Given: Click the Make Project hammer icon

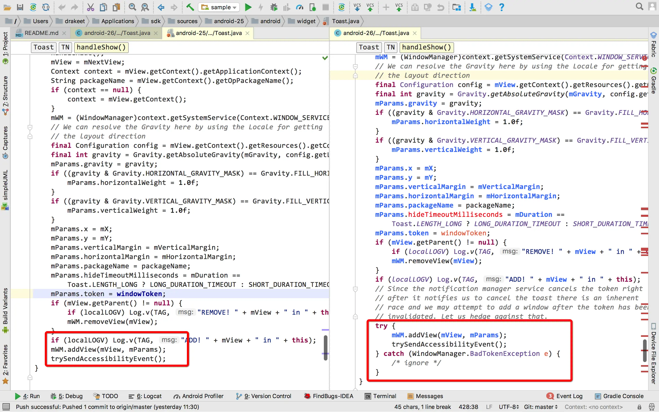Looking at the screenshot, I should [x=190, y=7].
